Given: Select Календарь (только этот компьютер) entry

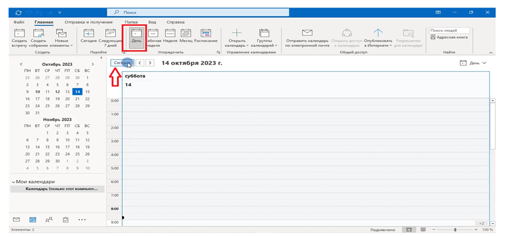Looking at the screenshot, I should 58,190.
